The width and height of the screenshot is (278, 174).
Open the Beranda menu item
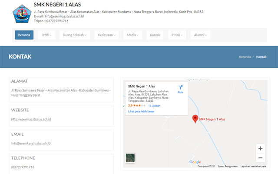[x=24, y=35]
